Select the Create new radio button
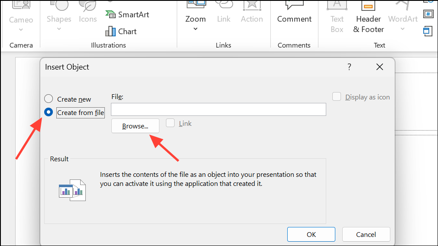 point(49,99)
